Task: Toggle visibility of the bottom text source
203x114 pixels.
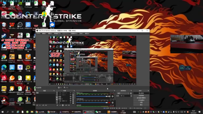Action: (71, 103)
